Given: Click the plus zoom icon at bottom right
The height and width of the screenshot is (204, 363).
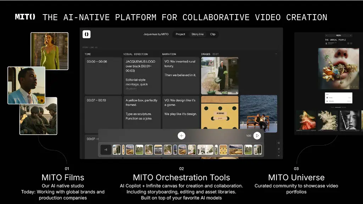Looking at the screenshot, I should point(279,155).
